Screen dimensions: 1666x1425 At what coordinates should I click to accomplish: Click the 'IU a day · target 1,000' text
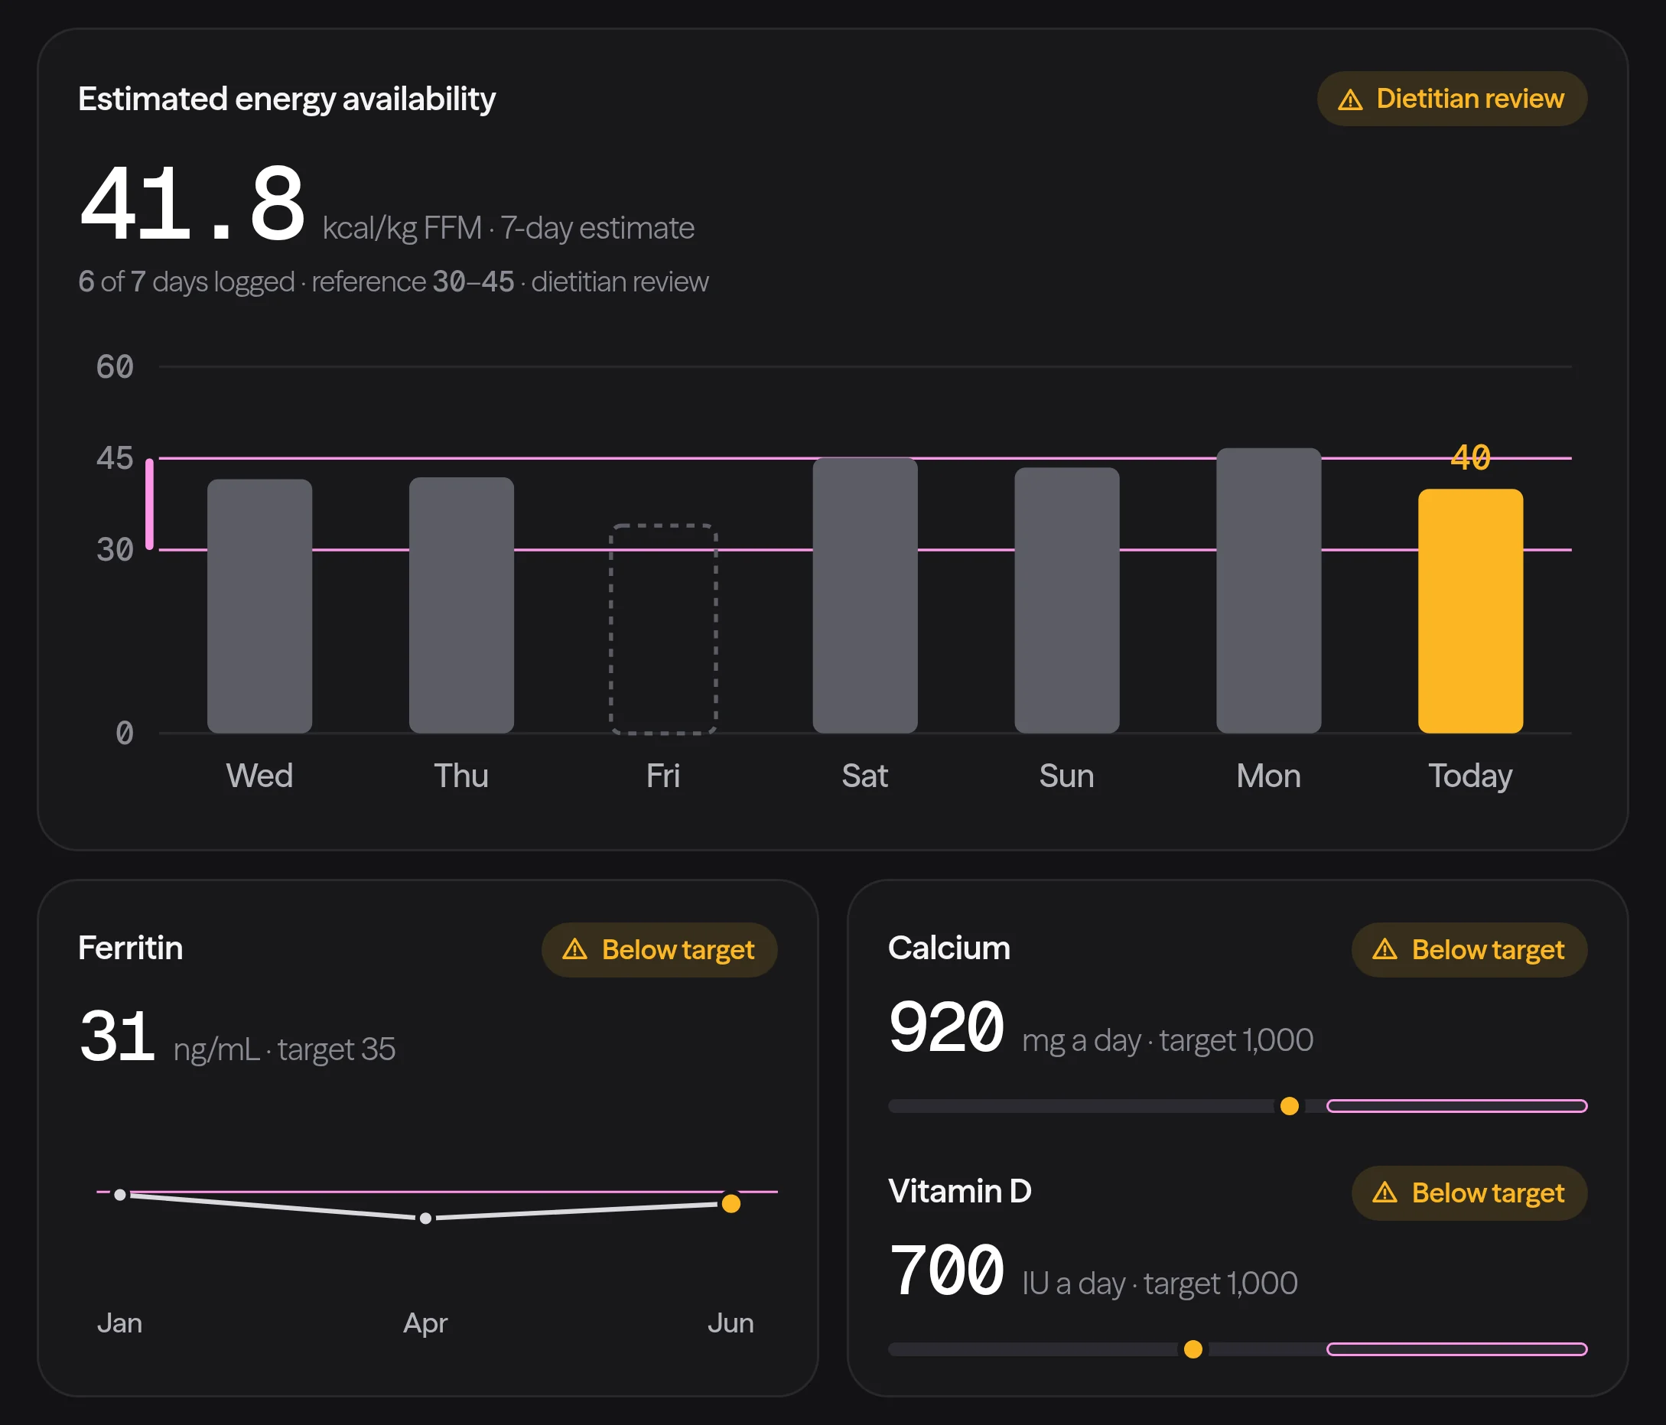pyautogui.click(x=1160, y=1283)
